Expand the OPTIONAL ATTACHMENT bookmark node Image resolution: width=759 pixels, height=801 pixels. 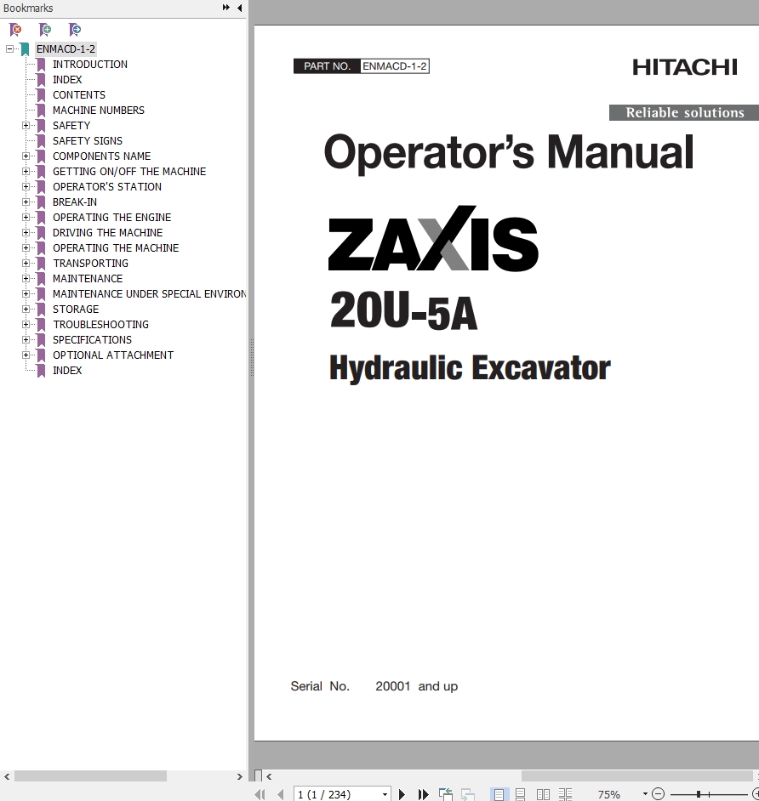(26, 355)
